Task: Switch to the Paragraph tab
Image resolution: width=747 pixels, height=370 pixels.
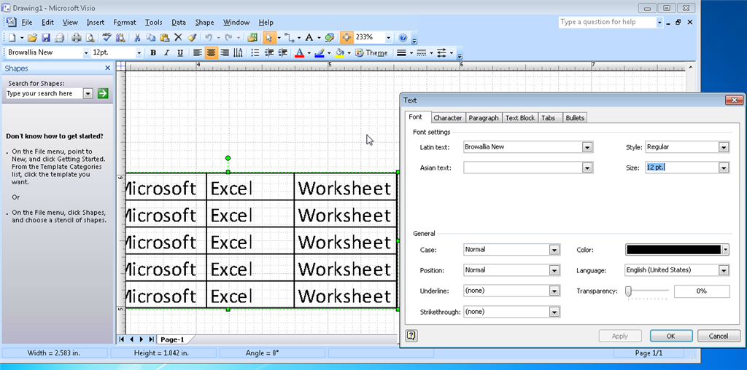Action: (x=484, y=118)
